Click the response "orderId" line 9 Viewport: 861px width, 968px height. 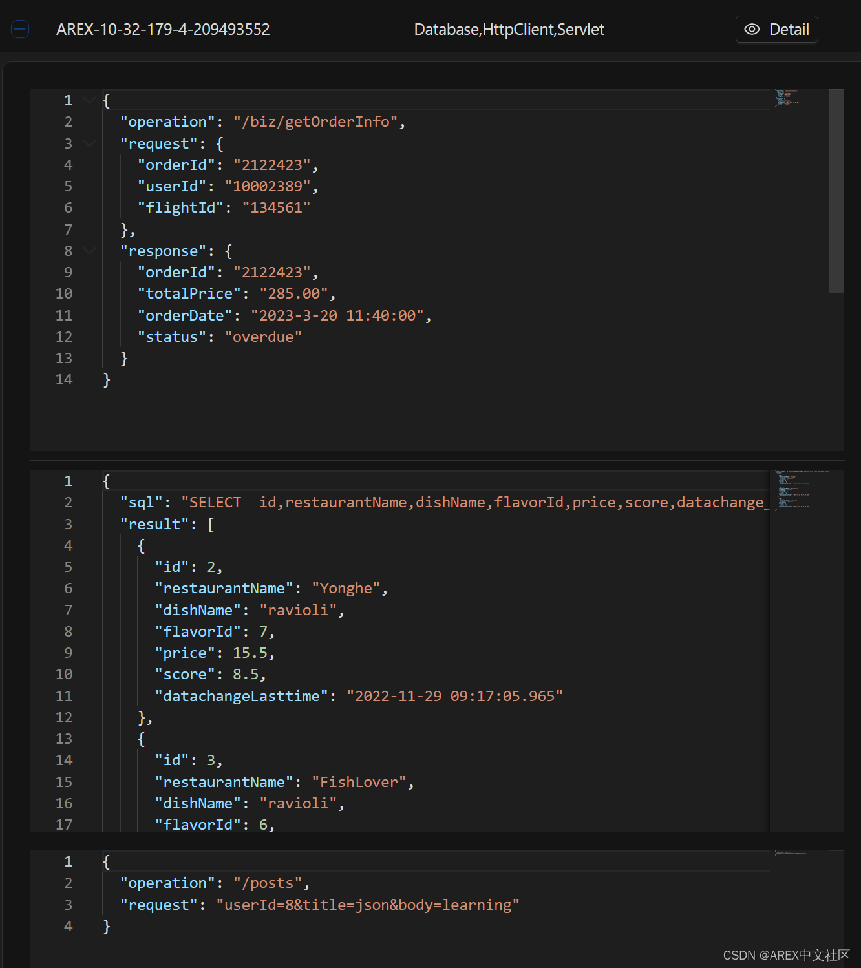coord(228,272)
